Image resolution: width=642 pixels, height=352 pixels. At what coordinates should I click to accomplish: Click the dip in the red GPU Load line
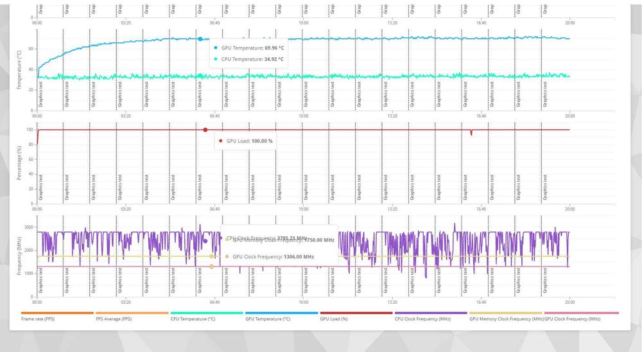click(471, 132)
